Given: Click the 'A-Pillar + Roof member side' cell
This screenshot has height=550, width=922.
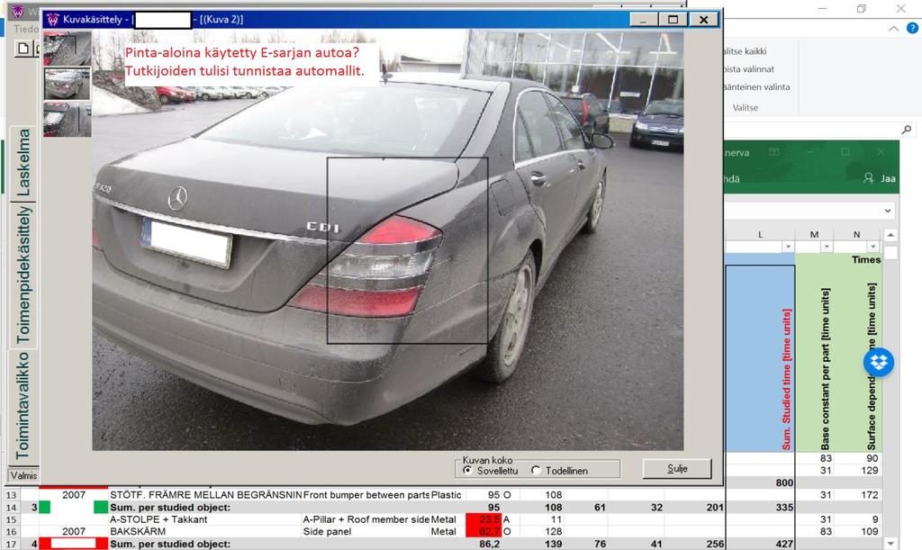Looking at the screenshot, I should [366, 519].
